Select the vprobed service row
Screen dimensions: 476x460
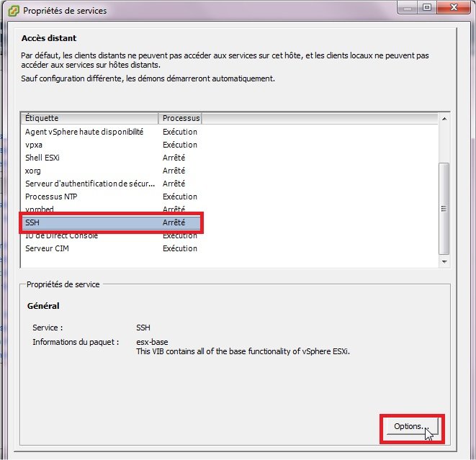click(40, 209)
